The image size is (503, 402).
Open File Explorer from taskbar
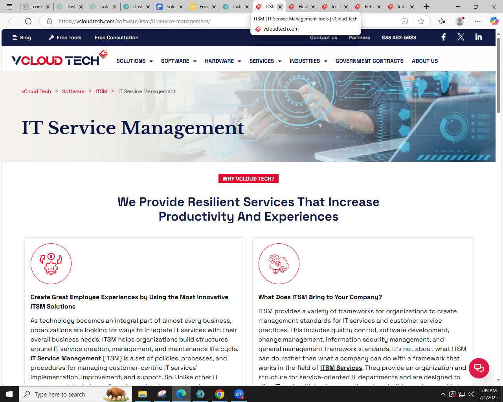(x=142, y=394)
